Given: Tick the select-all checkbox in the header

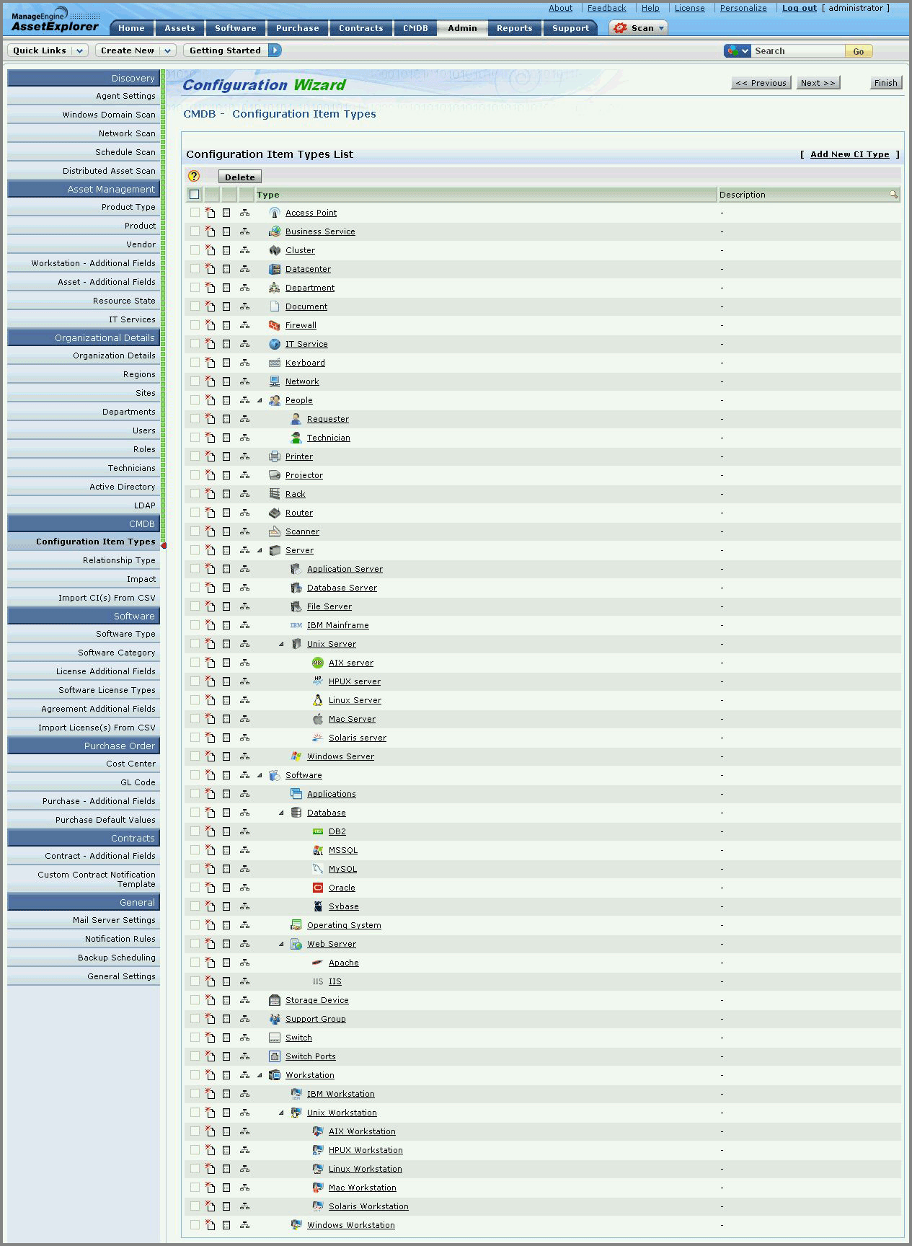Looking at the screenshot, I should pyautogui.click(x=194, y=194).
